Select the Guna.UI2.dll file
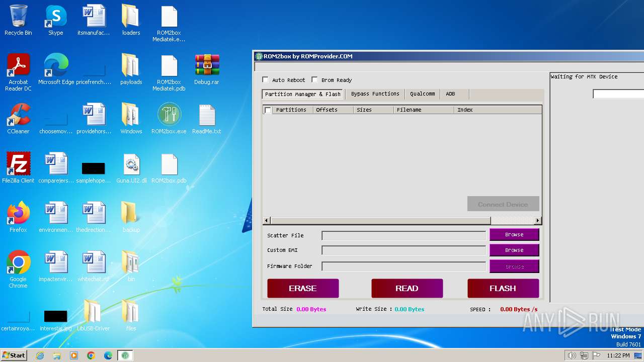The width and height of the screenshot is (644, 362). tap(131, 168)
